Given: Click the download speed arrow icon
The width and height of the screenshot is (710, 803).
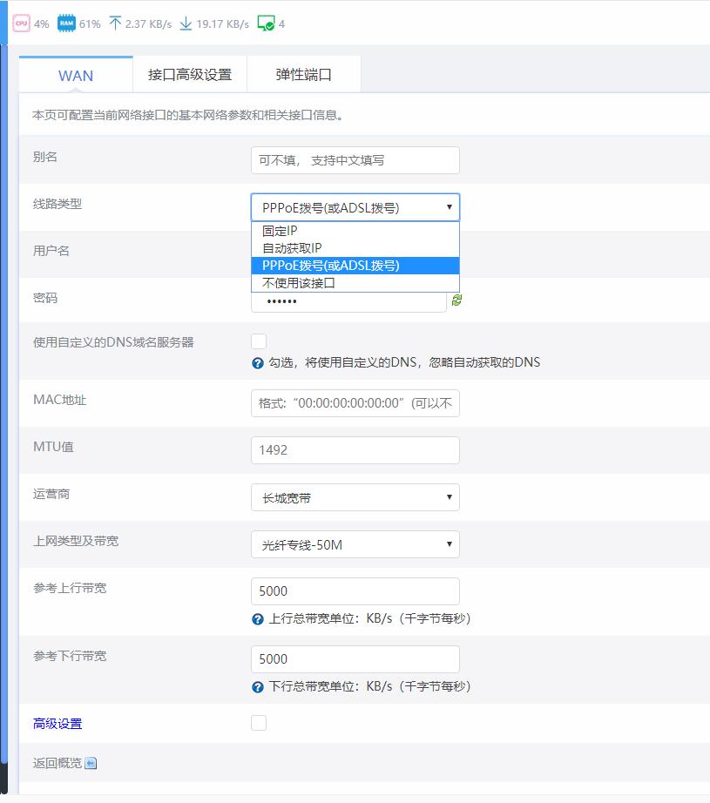Looking at the screenshot, I should [x=186, y=24].
